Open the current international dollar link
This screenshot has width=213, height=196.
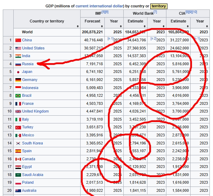click(x=99, y=6)
